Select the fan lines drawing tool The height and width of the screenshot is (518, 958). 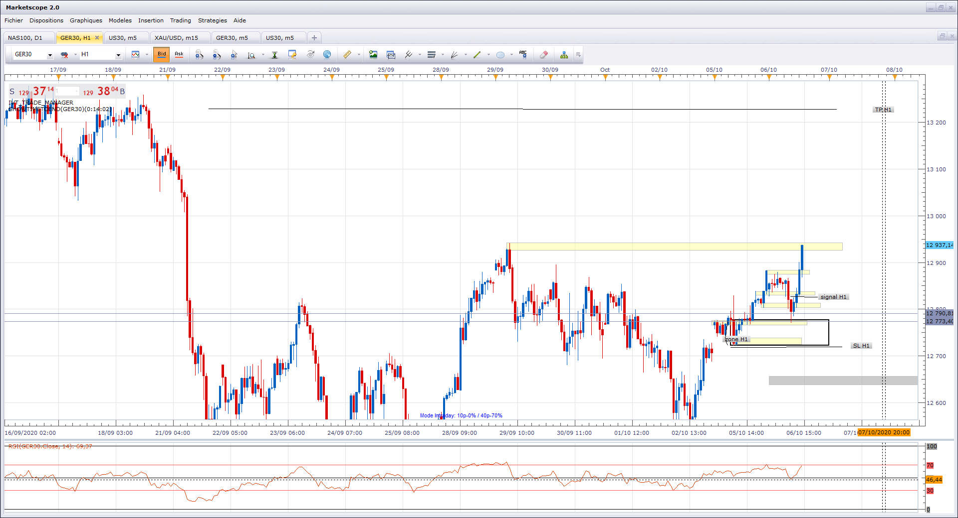(455, 54)
